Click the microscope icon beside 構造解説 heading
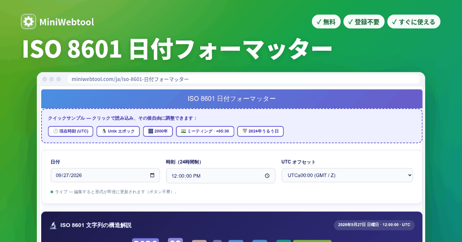 [53, 225]
